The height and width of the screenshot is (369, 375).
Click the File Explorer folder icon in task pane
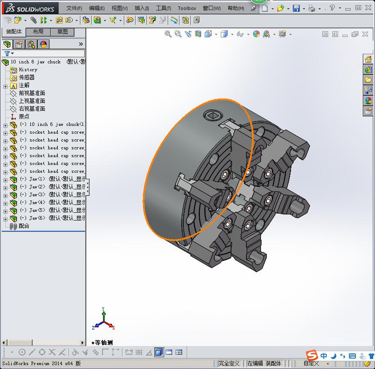(x=368, y=80)
